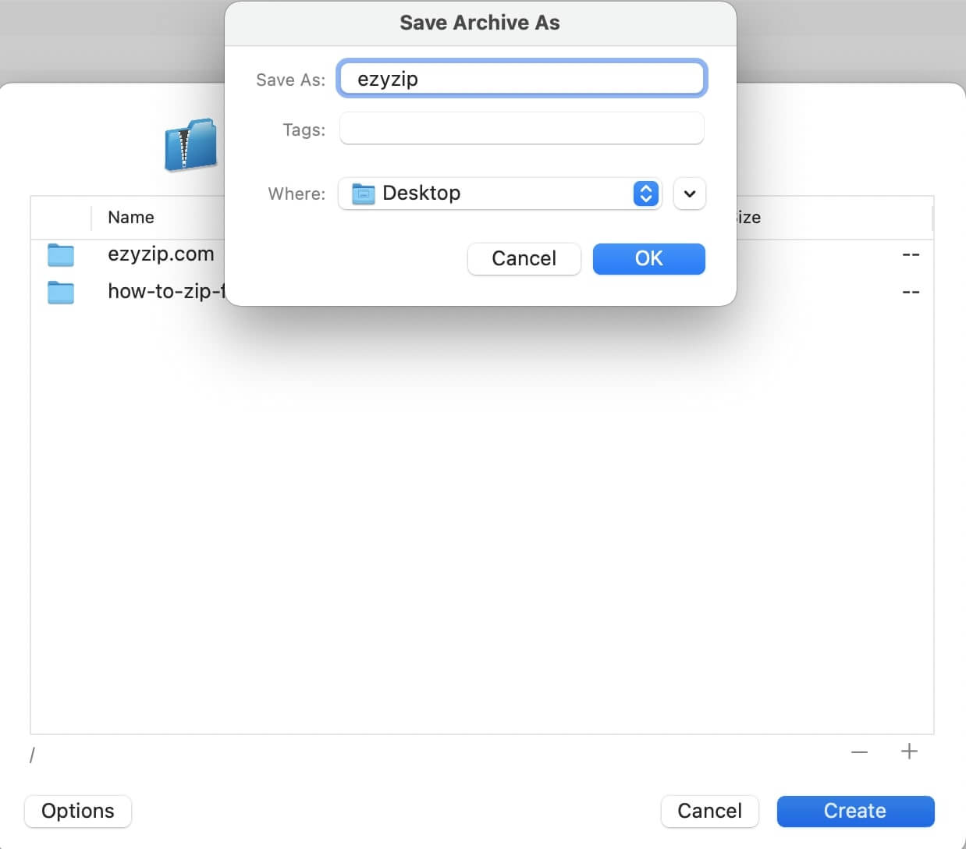The image size is (966, 849).
Task: Open the archive Options
Action: click(77, 811)
